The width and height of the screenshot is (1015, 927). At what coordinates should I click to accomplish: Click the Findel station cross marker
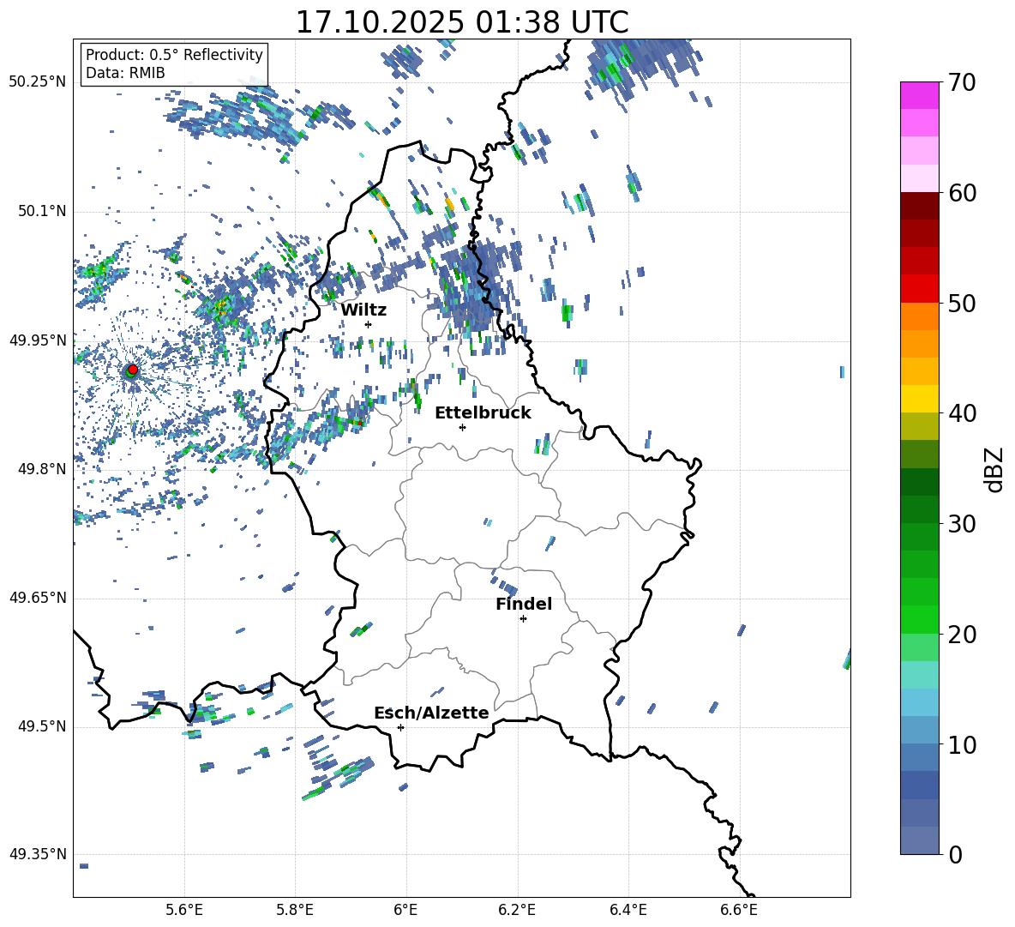[523, 618]
